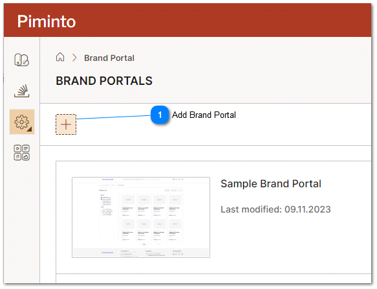Open the media assets grid sidebar icon
The width and height of the screenshot is (377, 289).
point(21,153)
